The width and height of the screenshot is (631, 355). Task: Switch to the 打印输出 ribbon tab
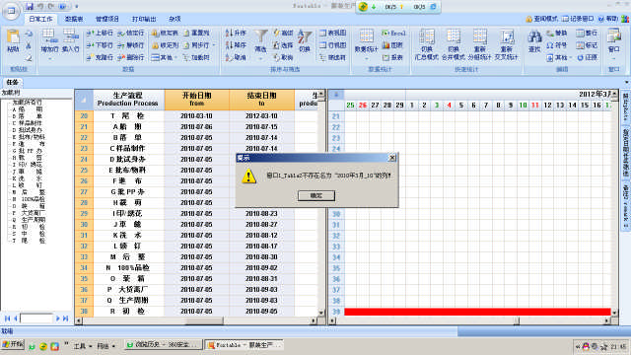point(144,19)
